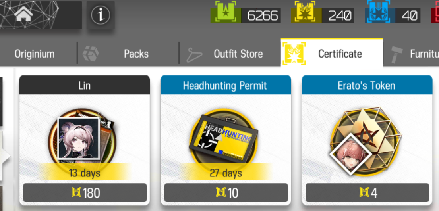Viewport: 439px width, 211px height.
Task: Buy Lin for 180 certificates
Action: pyautogui.click(x=85, y=193)
